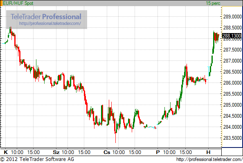Click the current price tag 288,1300
This screenshot has height=163, width=243.
pos(232,36)
